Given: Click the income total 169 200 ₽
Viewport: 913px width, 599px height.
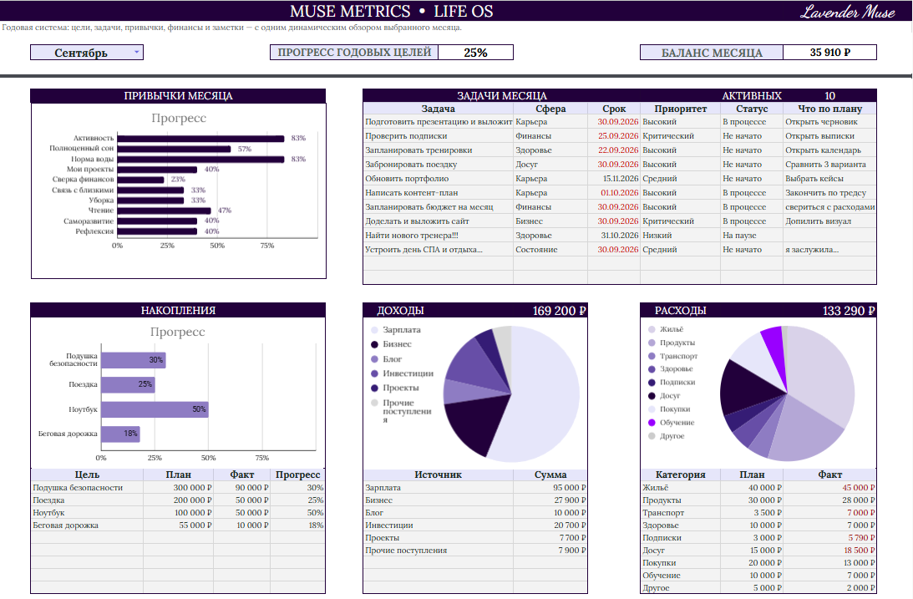Looking at the screenshot, I should click(558, 311).
